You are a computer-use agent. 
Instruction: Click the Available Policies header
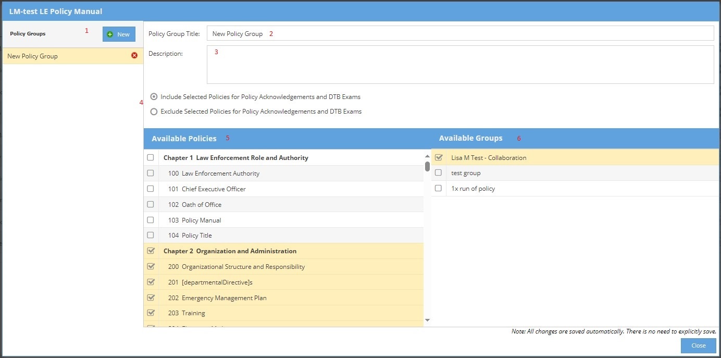pos(184,138)
